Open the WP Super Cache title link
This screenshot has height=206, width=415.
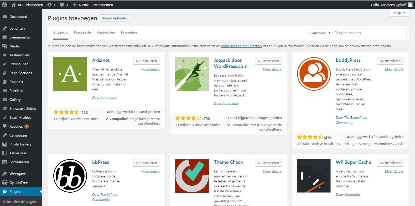pyautogui.click(x=353, y=162)
